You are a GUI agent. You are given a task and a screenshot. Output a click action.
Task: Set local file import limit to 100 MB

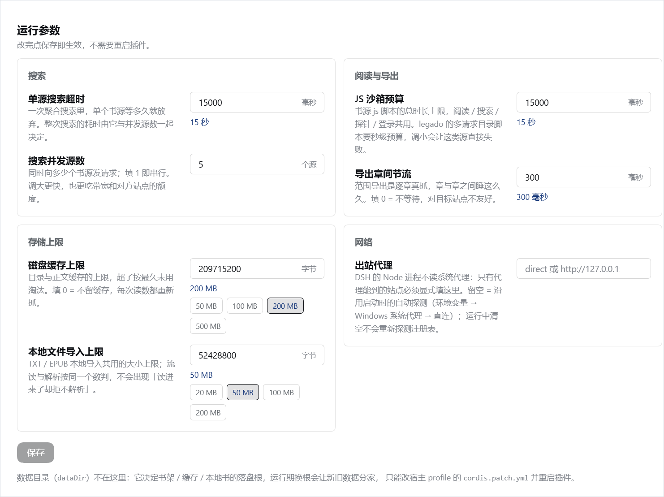(x=281, y=393)
